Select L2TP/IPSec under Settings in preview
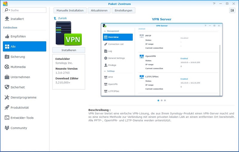The width and height of the screenshot is (239, 152). point(118,91)
